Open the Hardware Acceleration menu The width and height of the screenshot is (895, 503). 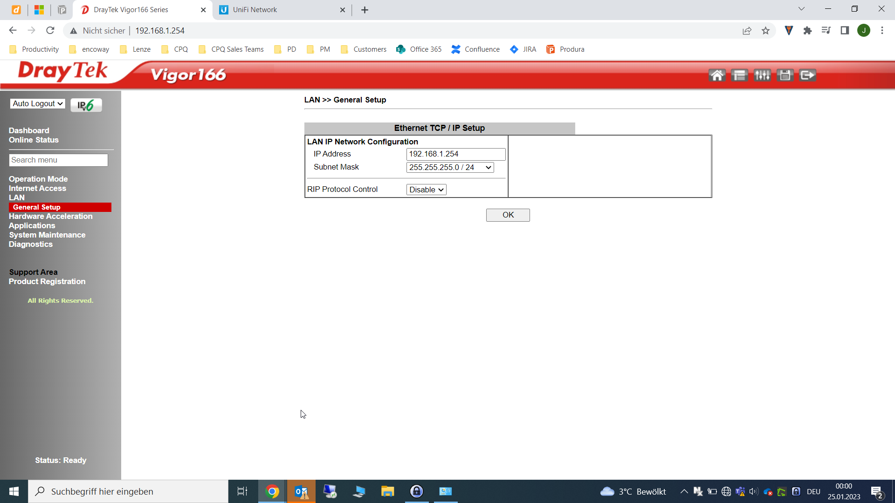point(50,216)
